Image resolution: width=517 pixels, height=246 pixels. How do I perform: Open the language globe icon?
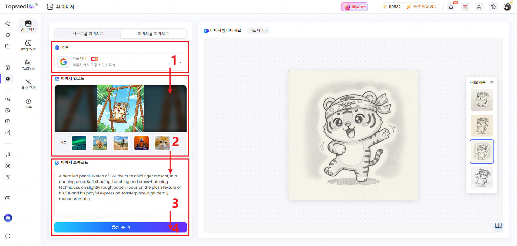493,7
